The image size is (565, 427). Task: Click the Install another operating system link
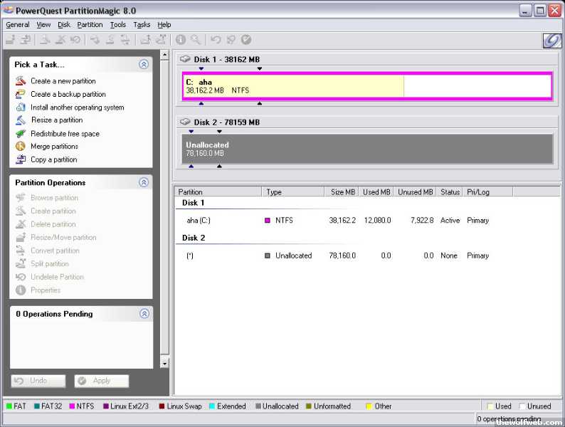click(x=78, y=107)
